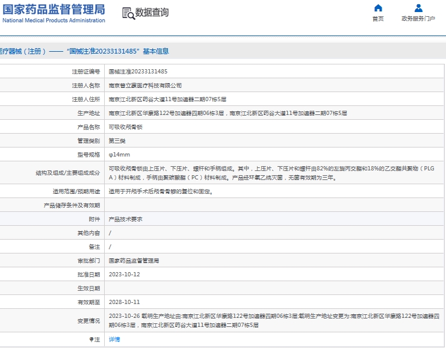Select approval date 2023-10-12

[125, 275]
